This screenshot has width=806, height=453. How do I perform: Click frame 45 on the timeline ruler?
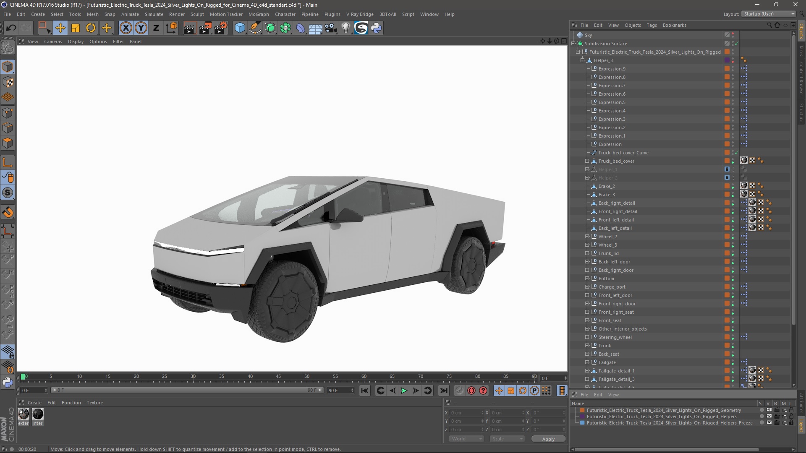(278, 377)
